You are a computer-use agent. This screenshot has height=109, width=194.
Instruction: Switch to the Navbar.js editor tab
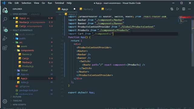click(x=88, y=9)
